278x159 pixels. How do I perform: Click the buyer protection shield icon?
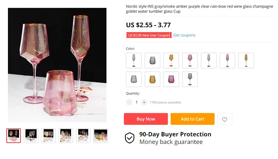coord(130,138)
